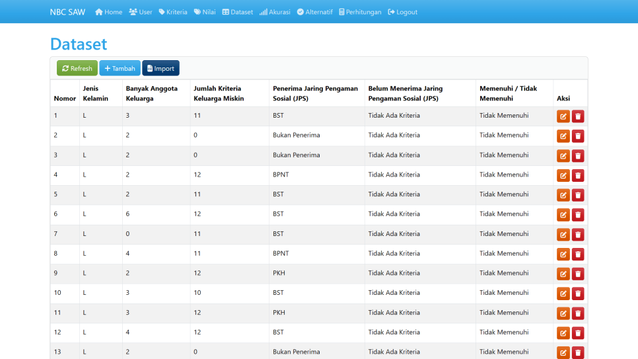This screenshot has width=638, height=359.
Task: Open the Alternatif menu item
Action: (x=315, y=12)
